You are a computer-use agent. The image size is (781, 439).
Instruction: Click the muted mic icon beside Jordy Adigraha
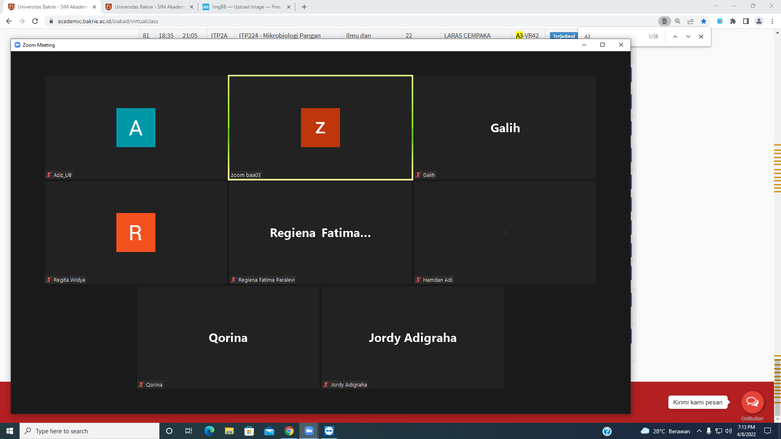[326, 385]
